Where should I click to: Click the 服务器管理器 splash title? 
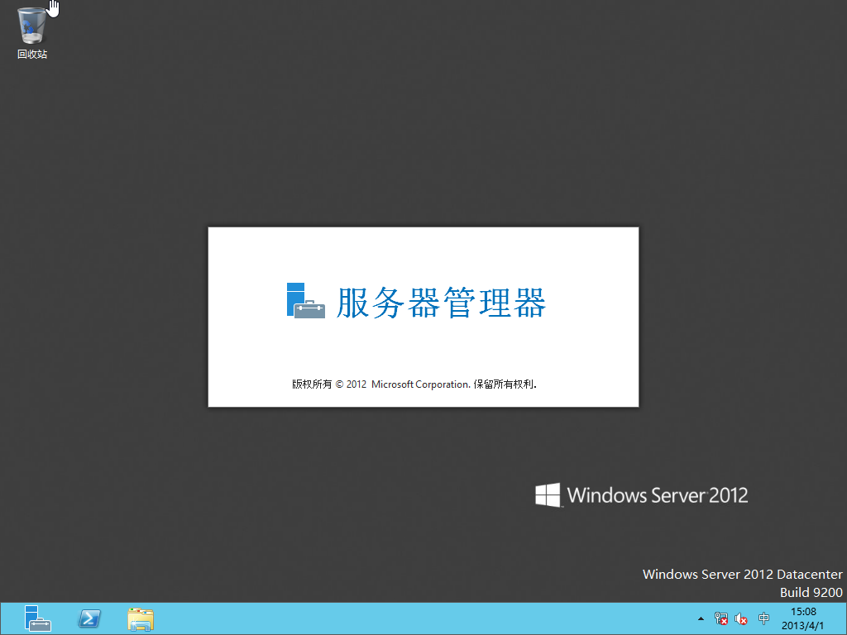(442, 303)
